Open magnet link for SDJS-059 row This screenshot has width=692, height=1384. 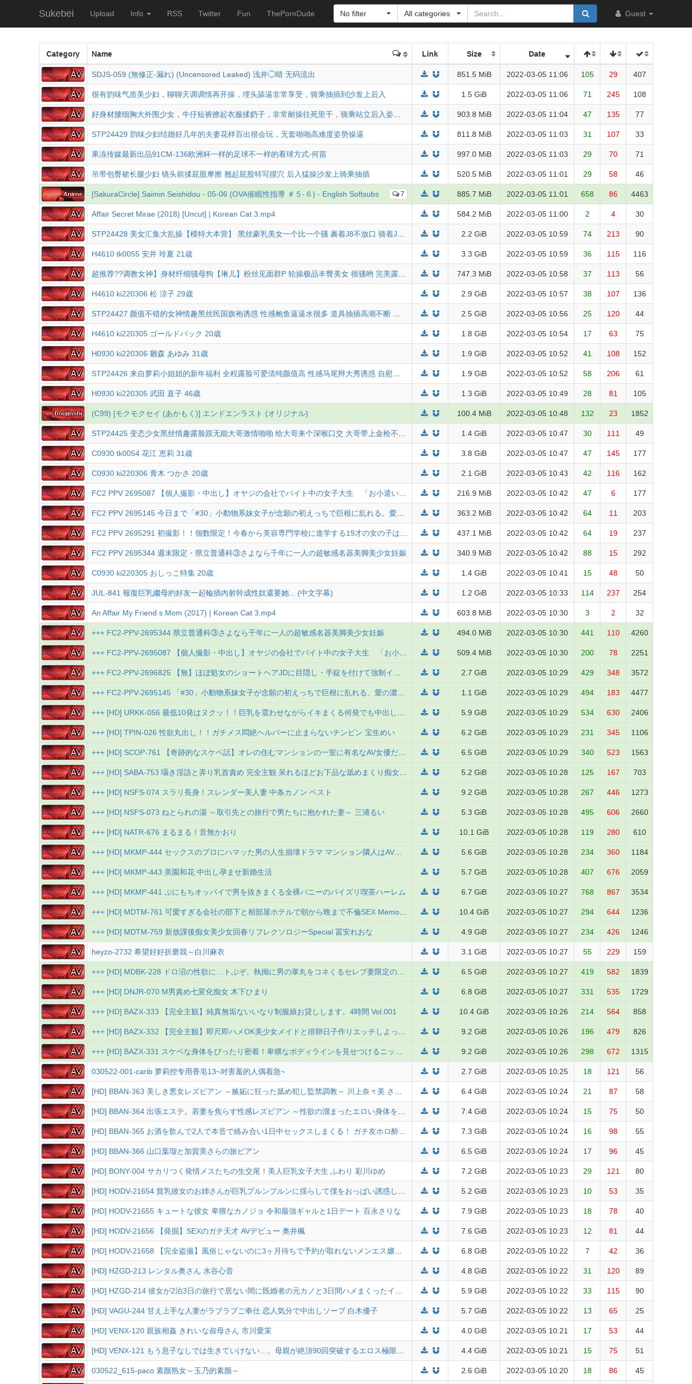coord(436,74)
